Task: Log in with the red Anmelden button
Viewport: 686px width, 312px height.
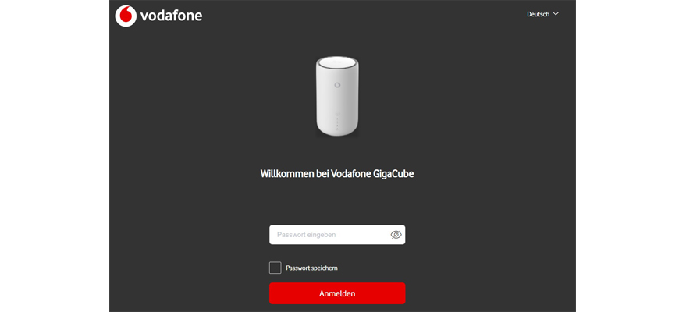Action: click(x=337, y=293)
